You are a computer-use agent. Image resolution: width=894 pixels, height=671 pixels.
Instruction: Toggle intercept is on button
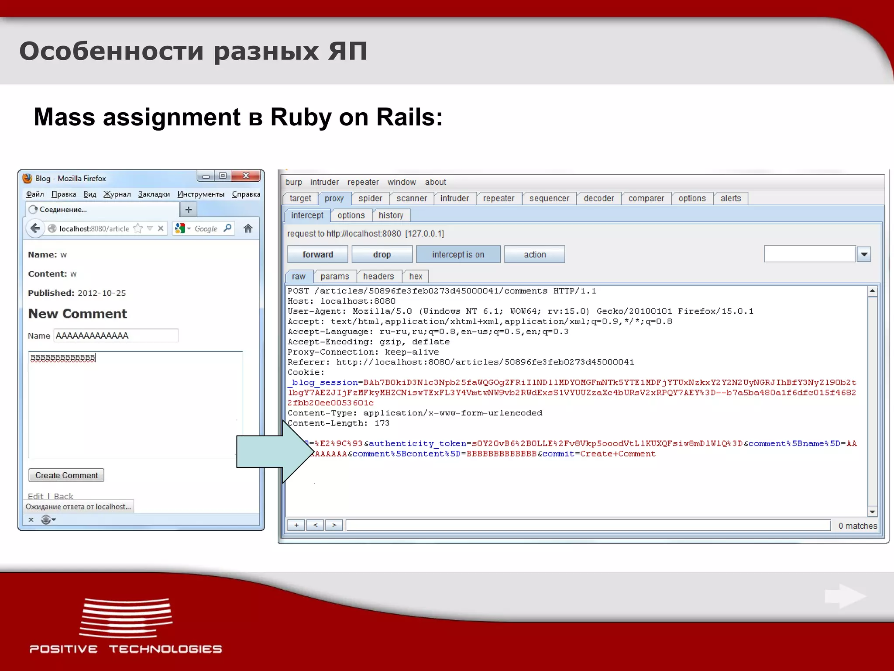pyautogui.click(x=458, y=254)
